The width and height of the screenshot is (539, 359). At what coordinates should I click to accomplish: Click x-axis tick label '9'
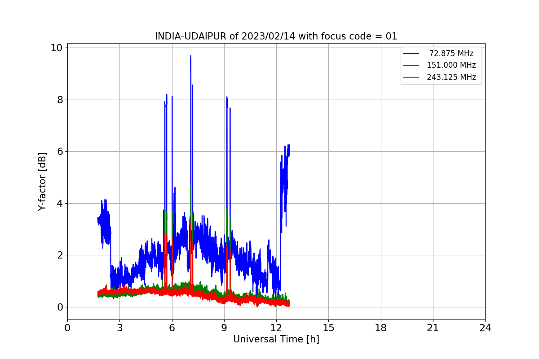[x=224, y=328]
